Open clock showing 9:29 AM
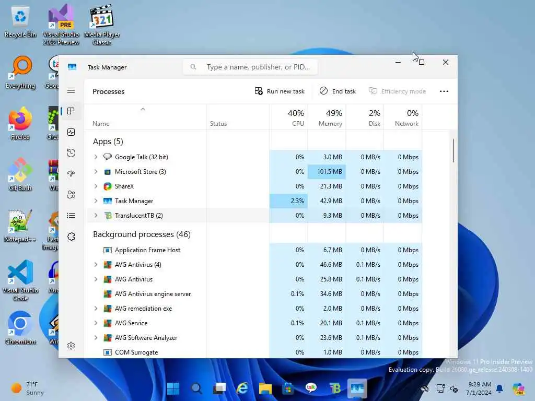 coord(479,388)
